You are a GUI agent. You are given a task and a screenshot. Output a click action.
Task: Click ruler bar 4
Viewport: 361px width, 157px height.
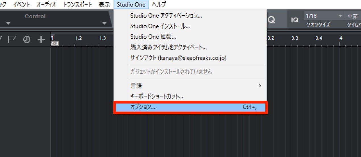[x=341, y=38]
